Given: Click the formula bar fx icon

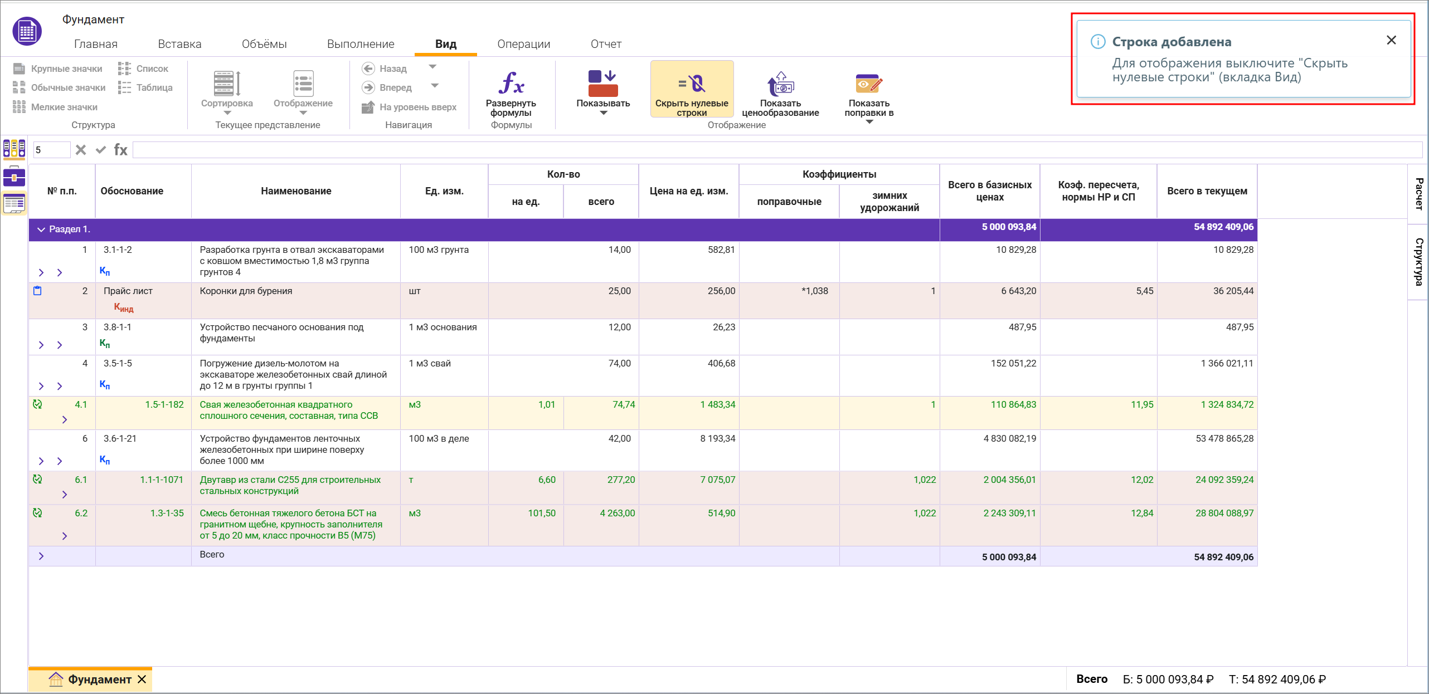Looking at the screenshot, I should (x=120, y=150).
